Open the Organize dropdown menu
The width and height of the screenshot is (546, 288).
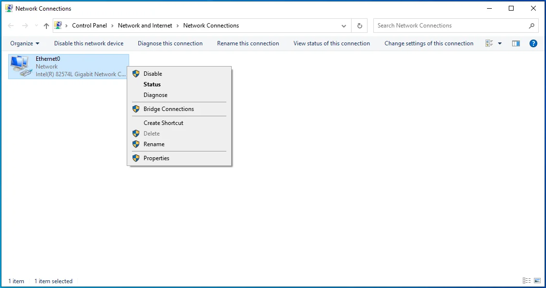click(x=25, y=43)
